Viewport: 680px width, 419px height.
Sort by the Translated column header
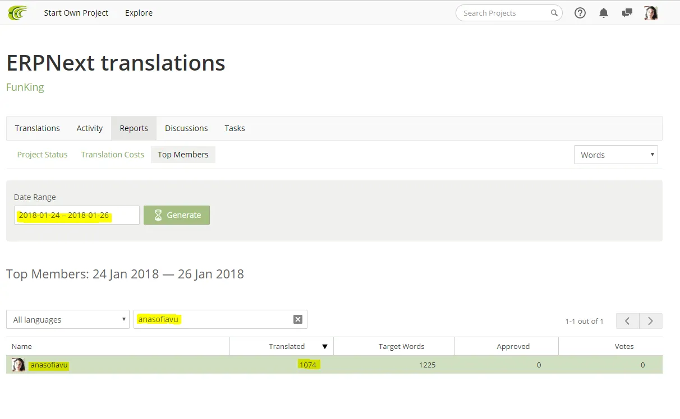tap(282, 346)
